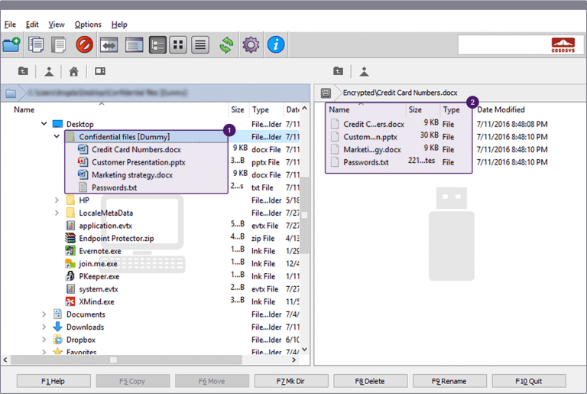
Task: Select Evernote.exe shortcut
Action: [100, 251]
